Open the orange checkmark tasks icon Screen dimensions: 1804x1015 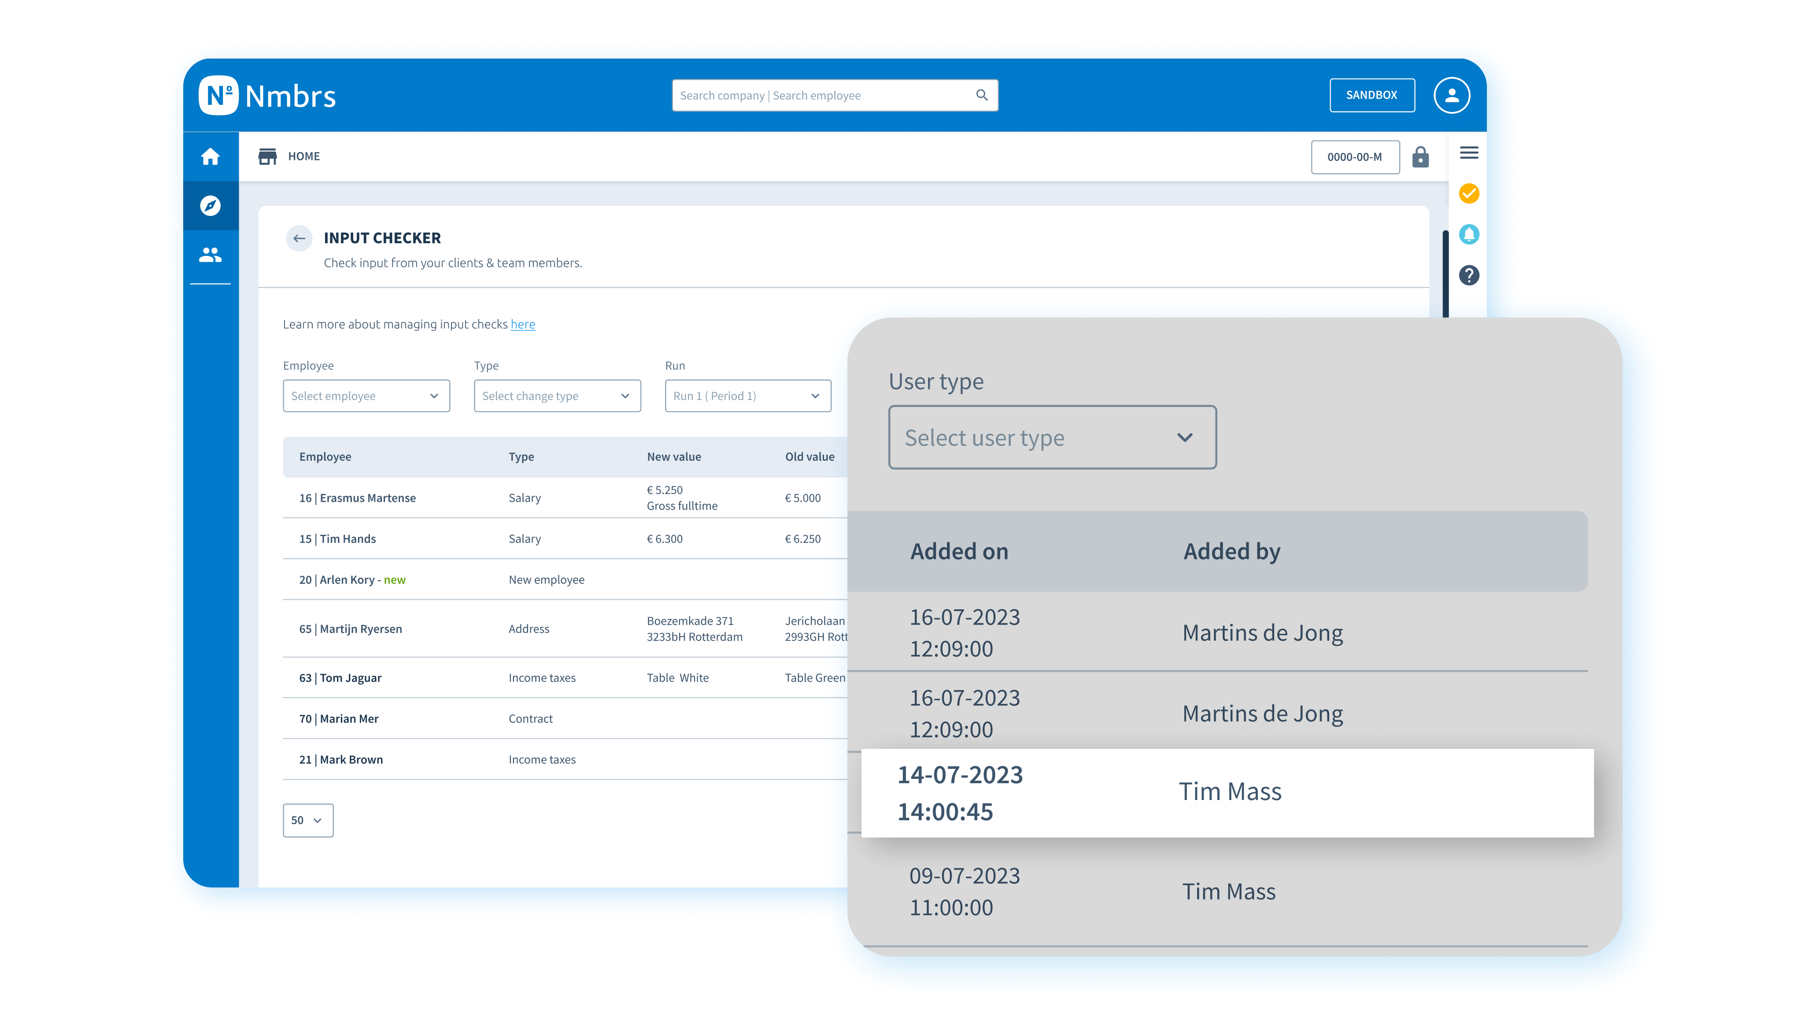(x=1469, y=193)
